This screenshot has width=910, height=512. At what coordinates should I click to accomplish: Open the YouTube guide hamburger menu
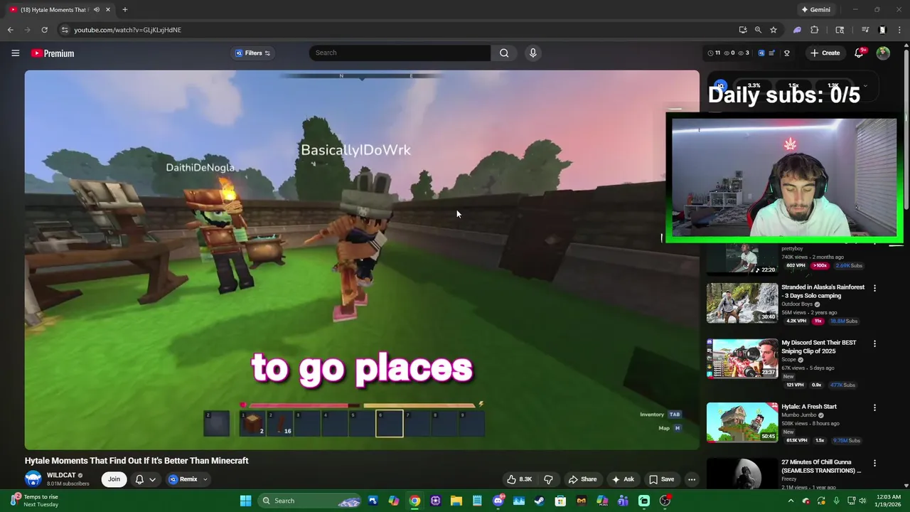point(15,53)
